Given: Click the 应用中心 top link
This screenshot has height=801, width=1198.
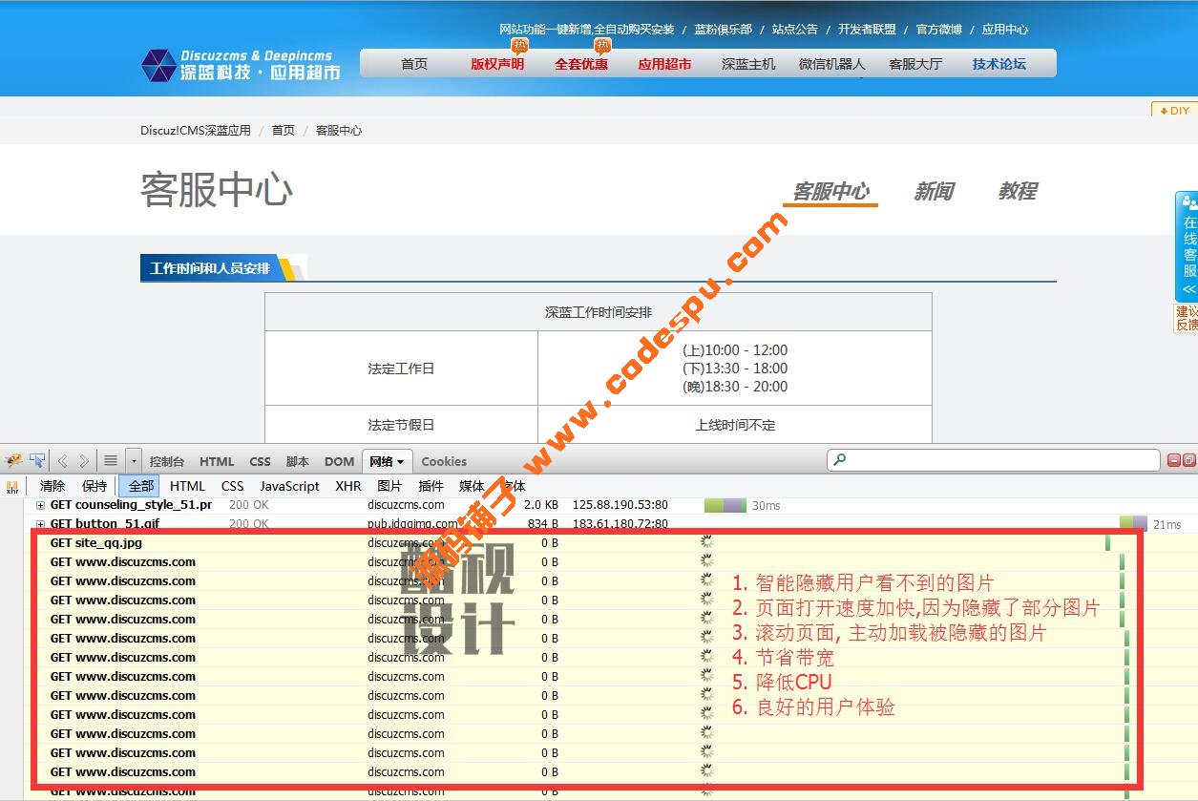Looking at the screenshot, I should tap(1005, 30).
